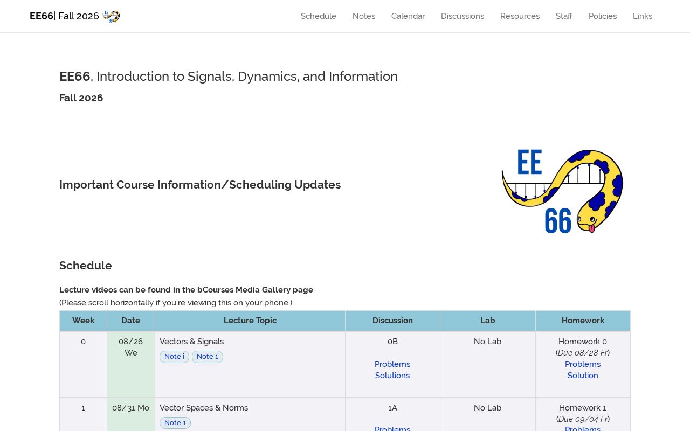Click Important Course Information/Scheduling Updates heading
Image resolution: width=690 pixels, height=431 pixels.
click(200, 185)
